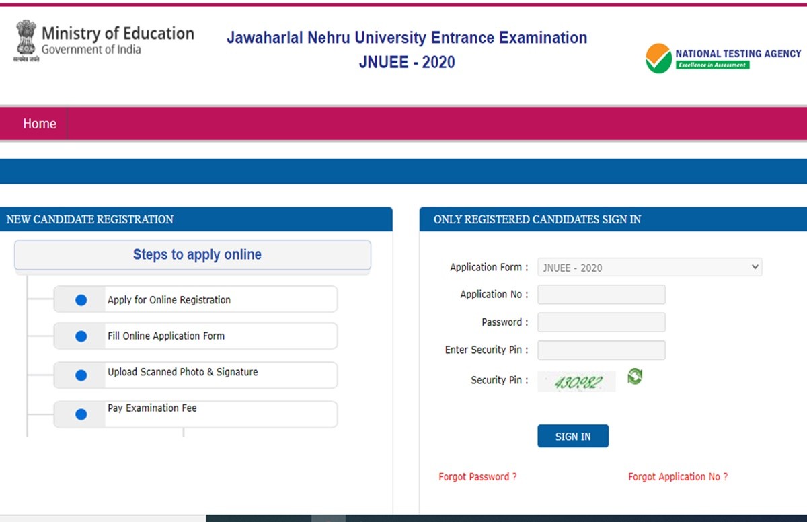
Task: Click the Ministry of Education emblem logo
Action: (26, 41)
